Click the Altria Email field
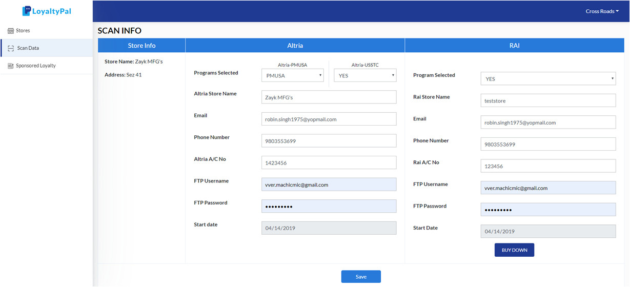The height and width of the screenshot is (287, 630). point(329,119)
